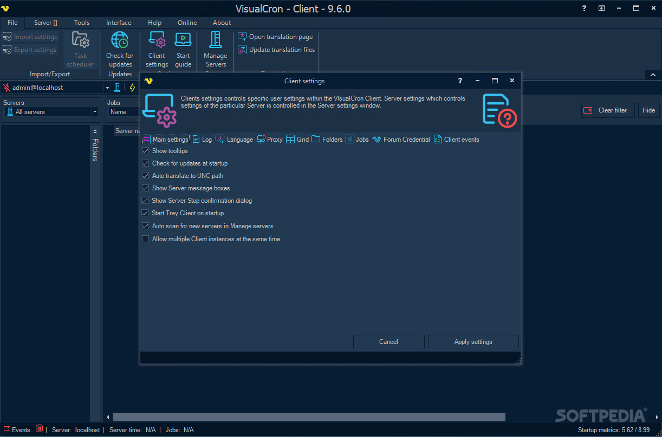Open the admin@localhost connection dropdown
This screenshot has height=437, width=662.
click(107, 88)
